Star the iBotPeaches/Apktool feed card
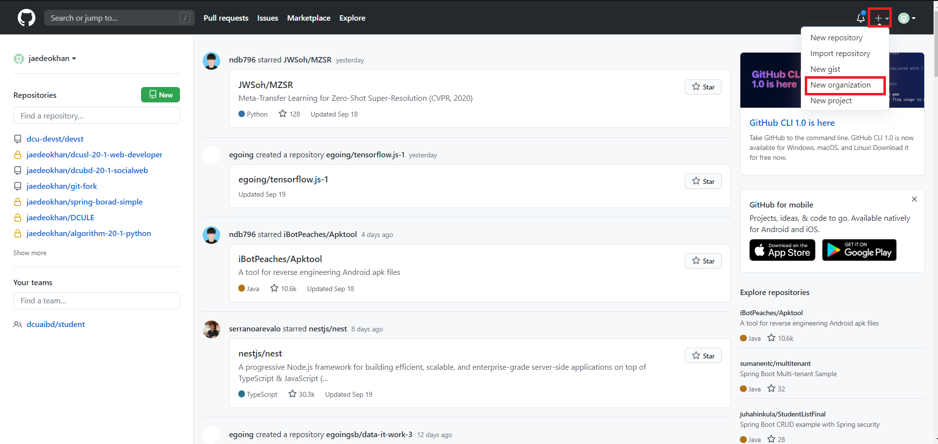The height and width of the screenshot is (444, 938). click(x=703, y=261)
